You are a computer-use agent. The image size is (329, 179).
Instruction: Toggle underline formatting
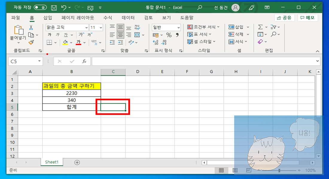(66, 35)
